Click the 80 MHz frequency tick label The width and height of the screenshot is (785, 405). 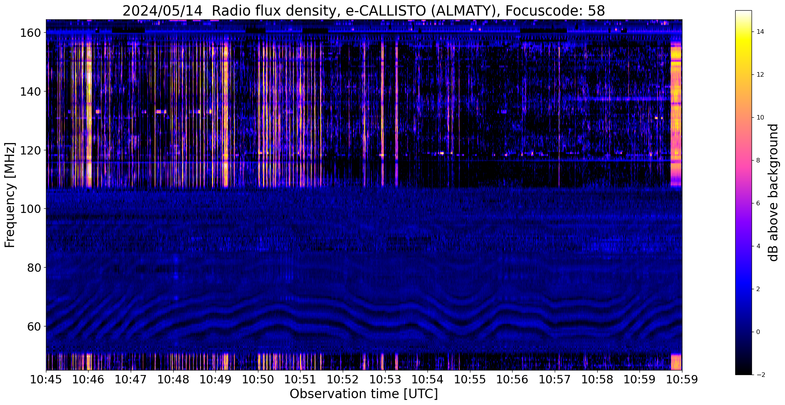coord(35,268)
